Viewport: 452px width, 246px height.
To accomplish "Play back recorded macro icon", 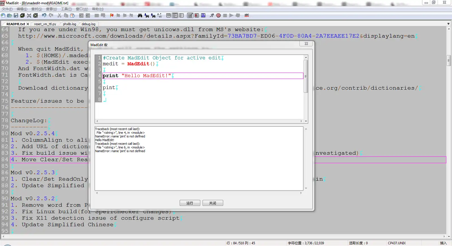I will pos(231,16).
